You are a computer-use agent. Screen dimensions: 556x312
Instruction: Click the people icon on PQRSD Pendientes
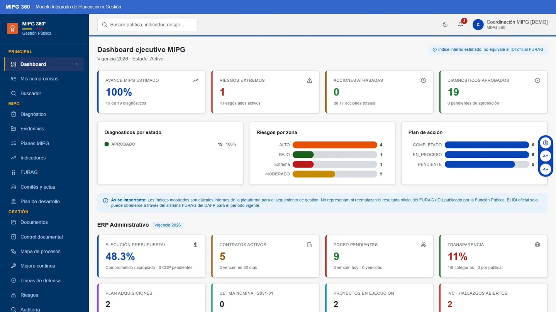tap(424, 245)
